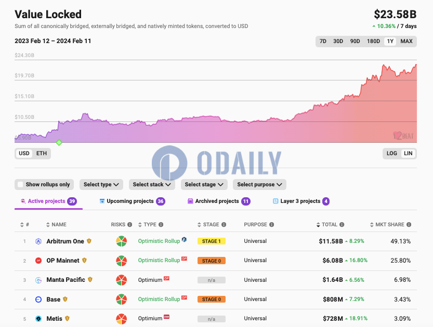Image resolution: width=433 pixels, height=327 pixels.
Task: Open Manta Pacific's risk rosette chart
Action: (121, 280)
